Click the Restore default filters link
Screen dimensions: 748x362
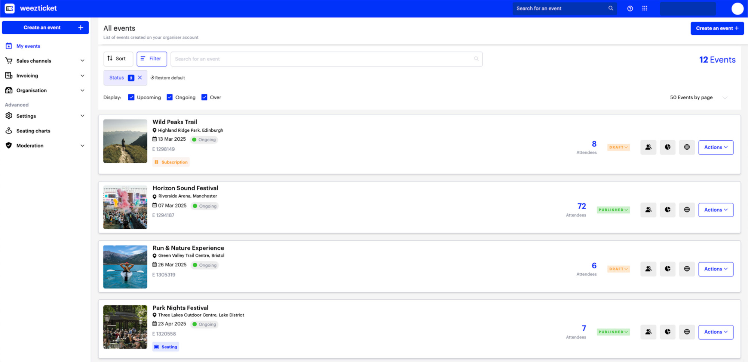pos(168,78)
